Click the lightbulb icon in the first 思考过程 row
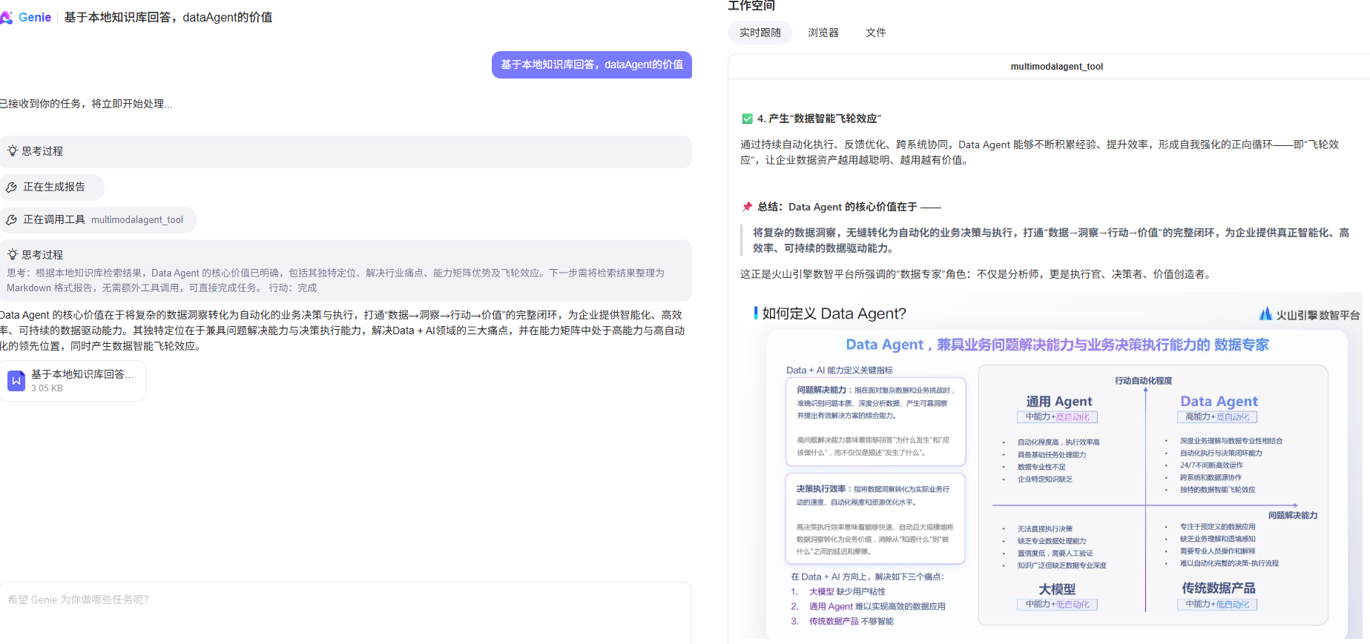 pos(13,150)
